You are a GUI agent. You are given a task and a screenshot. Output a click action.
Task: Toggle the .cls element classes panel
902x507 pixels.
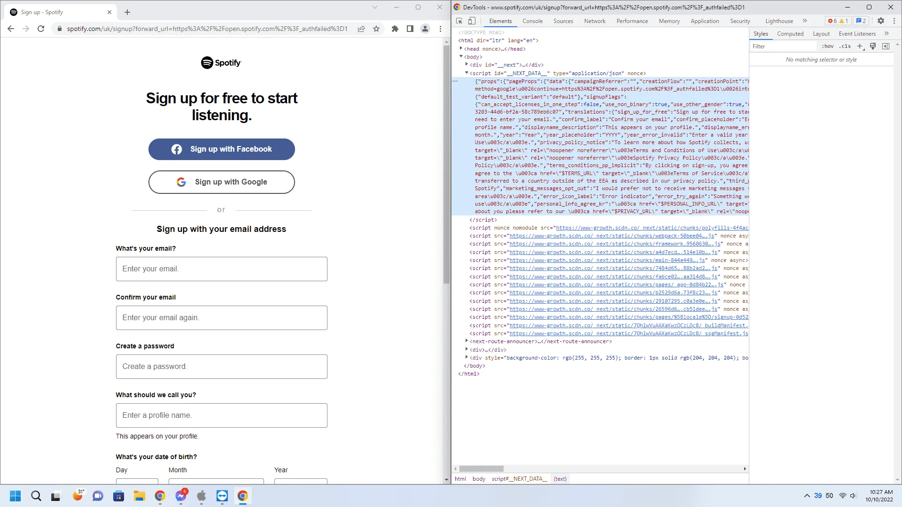[x=846, y=46]
